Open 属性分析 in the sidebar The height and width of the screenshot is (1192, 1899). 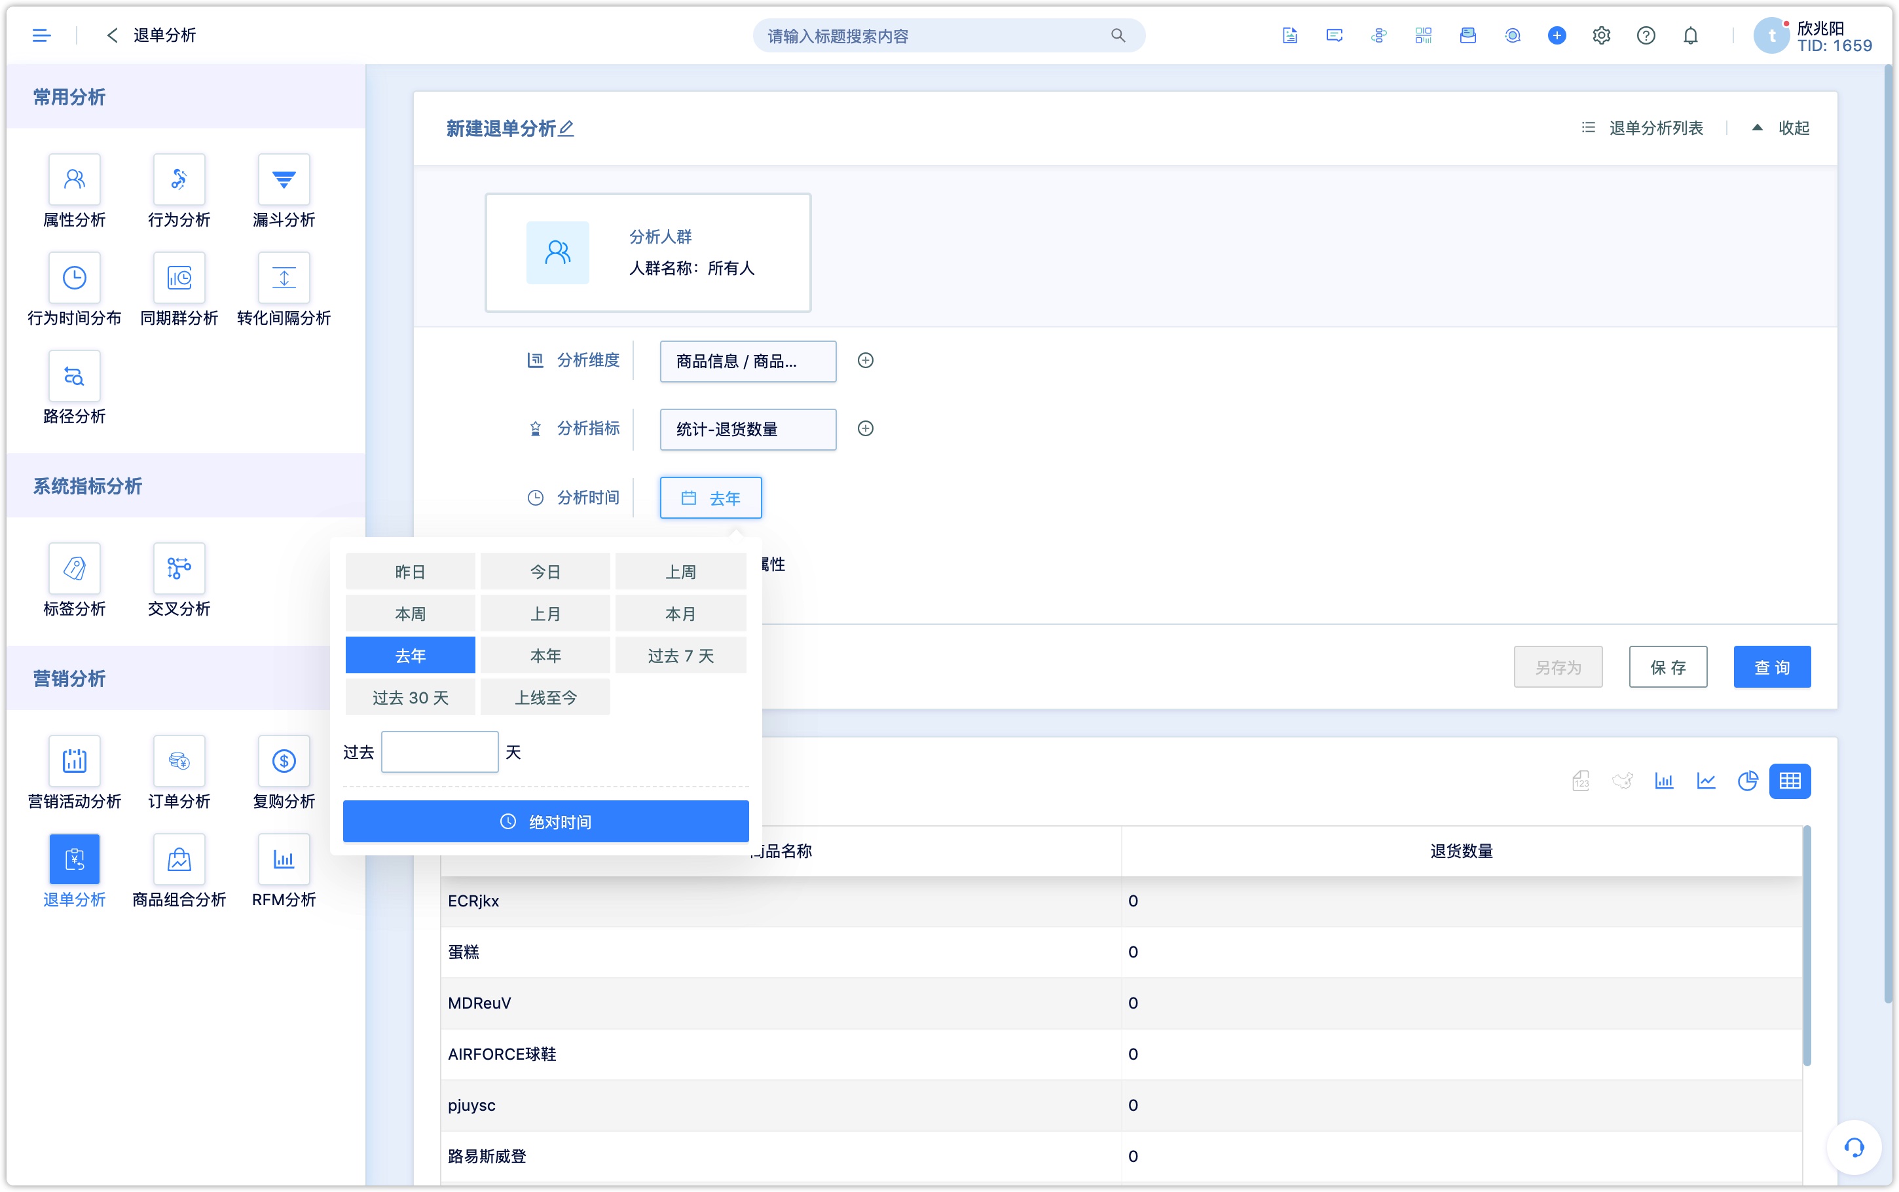pyautogui.click(x=74, y=191)
